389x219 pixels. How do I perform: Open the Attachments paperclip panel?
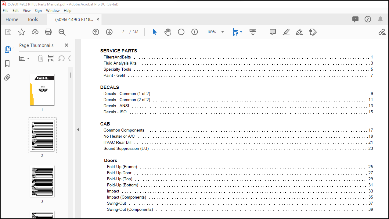(x=8, y=78)
